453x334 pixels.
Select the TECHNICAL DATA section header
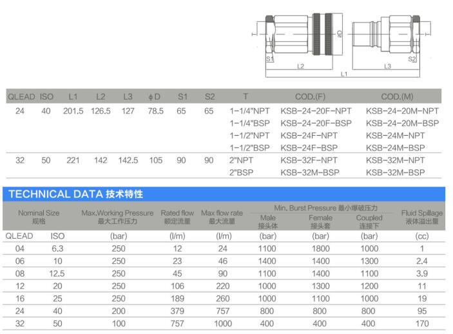(x=76, y=194)
